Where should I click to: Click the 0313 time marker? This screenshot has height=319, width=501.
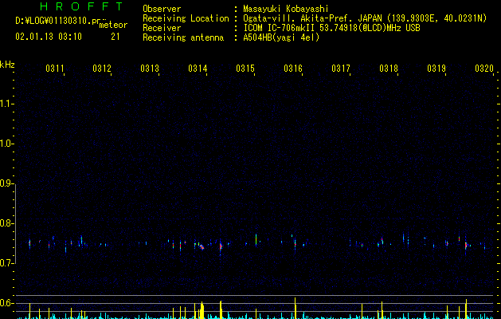pyautogui.click(x=150, y=69)
